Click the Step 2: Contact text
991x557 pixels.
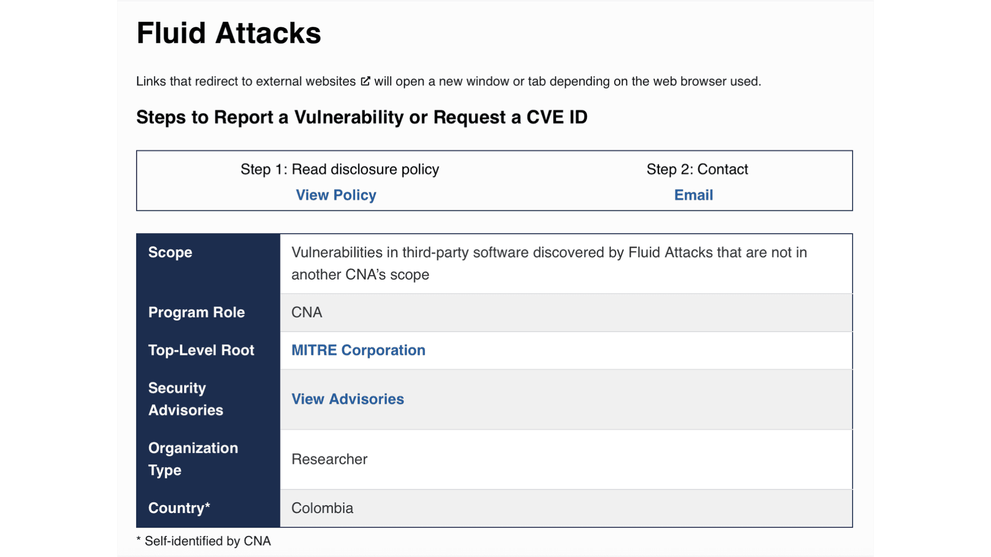[697, 169]
